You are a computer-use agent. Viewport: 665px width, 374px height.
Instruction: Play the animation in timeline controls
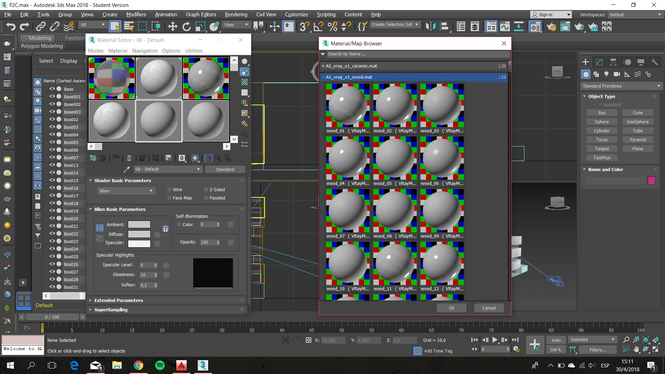coord(495,340)
